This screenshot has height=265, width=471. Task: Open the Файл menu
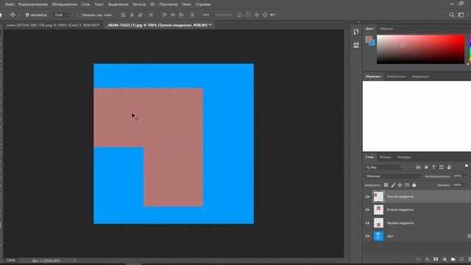(x=10, y=4)
